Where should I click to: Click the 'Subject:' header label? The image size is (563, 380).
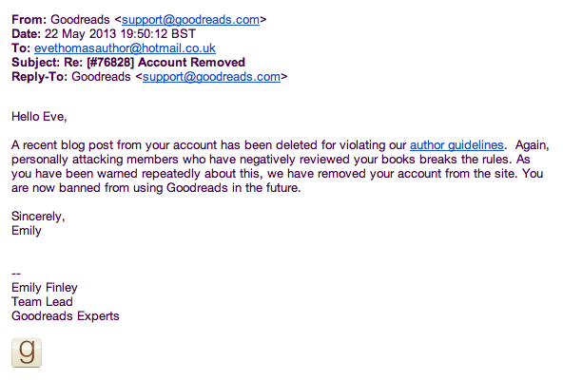[x=36, y=63]
